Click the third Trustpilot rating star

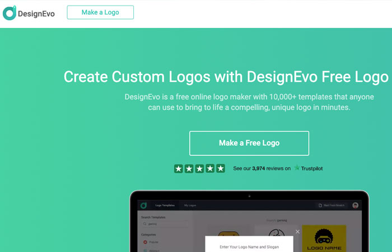click(199, 169)
